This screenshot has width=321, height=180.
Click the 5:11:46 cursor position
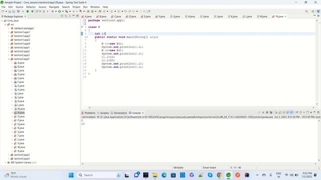coord(236,167)
